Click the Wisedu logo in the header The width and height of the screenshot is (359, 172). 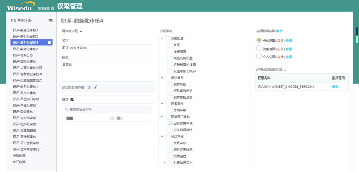click(x=21, y=6)
